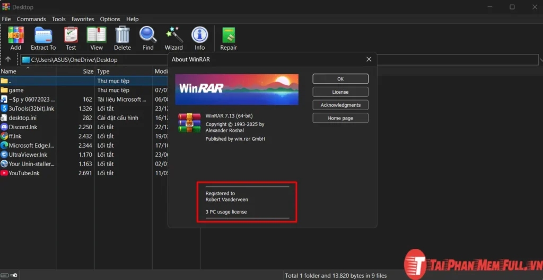Open the Tools menu

[x=59, y=19]
